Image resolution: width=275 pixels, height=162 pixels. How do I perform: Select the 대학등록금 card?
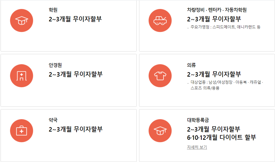pyautogui.click(x=205, y=134)
